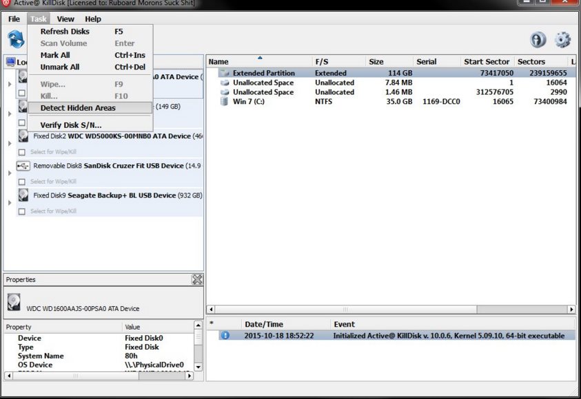
Task: Sort by the F/S column header
Action: 338,62
